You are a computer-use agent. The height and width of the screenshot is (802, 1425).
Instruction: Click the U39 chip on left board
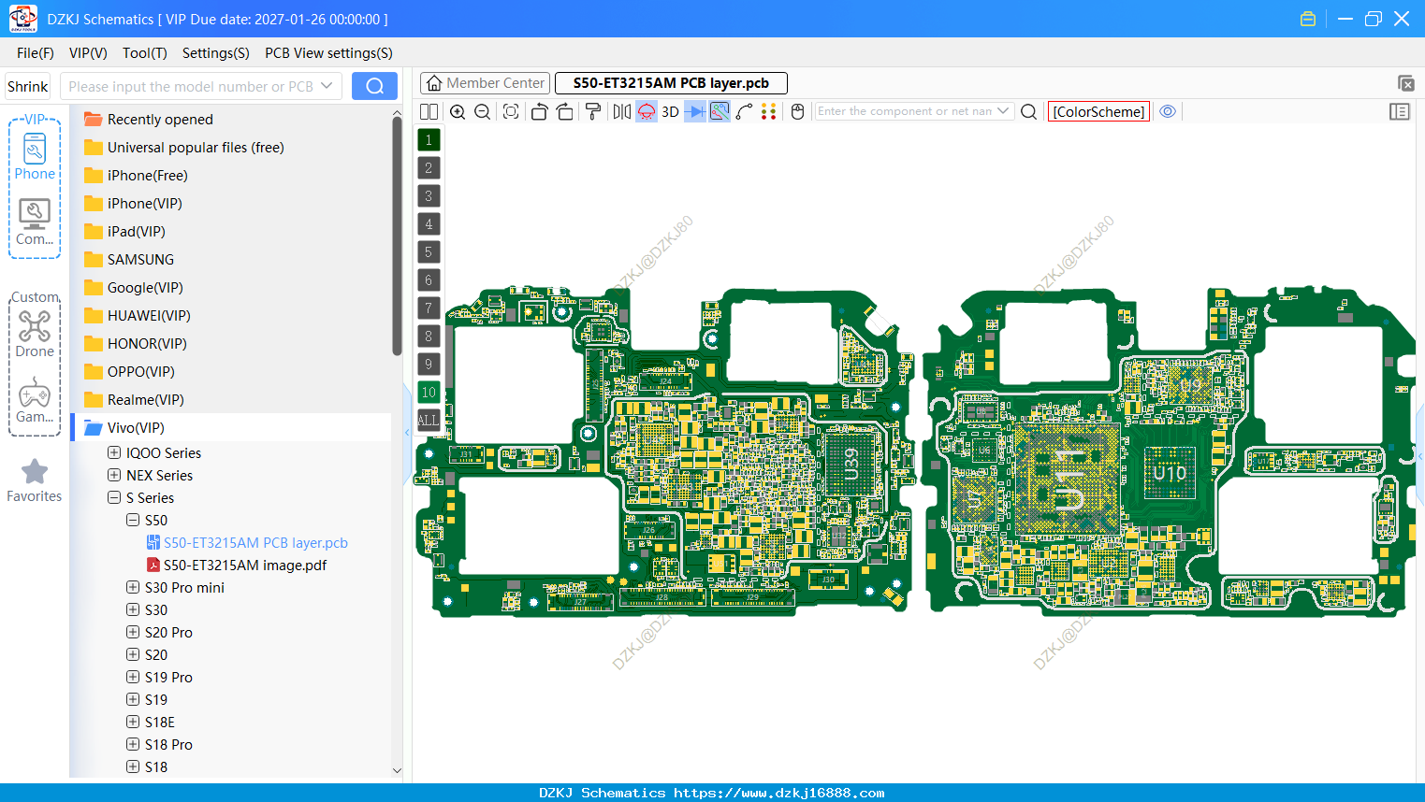coord(851,465)
